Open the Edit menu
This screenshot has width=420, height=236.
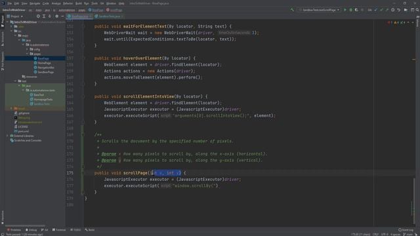click(x=16, y=3)
